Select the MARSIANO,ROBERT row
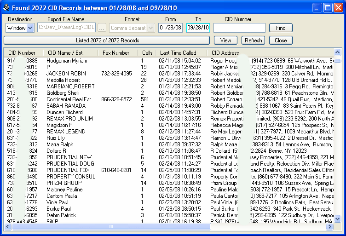Screen dimensions: 346x236 click(169, 86)
